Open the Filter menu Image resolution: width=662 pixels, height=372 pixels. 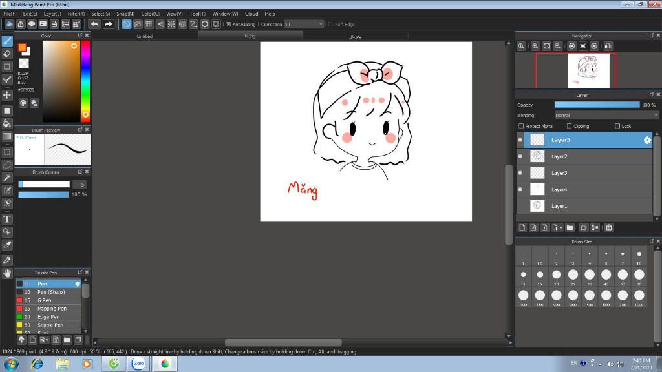76,14
